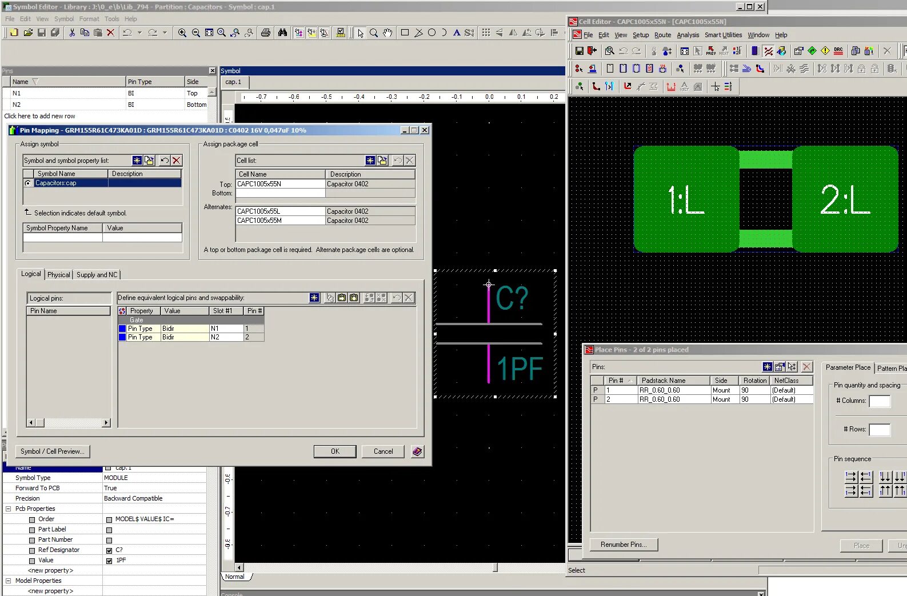Open Undo history dropdown arrow in Symbol Editor
The width and height of the screenshot is (907, 596).
click(139, 33)
